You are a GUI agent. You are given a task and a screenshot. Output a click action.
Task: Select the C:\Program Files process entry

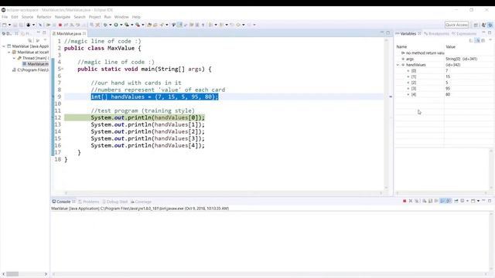(30, 70)
